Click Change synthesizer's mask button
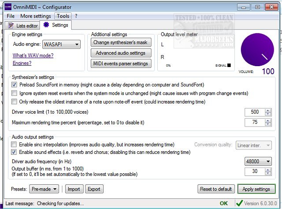Viewport: 282px width, 209px height. point(121,42)
